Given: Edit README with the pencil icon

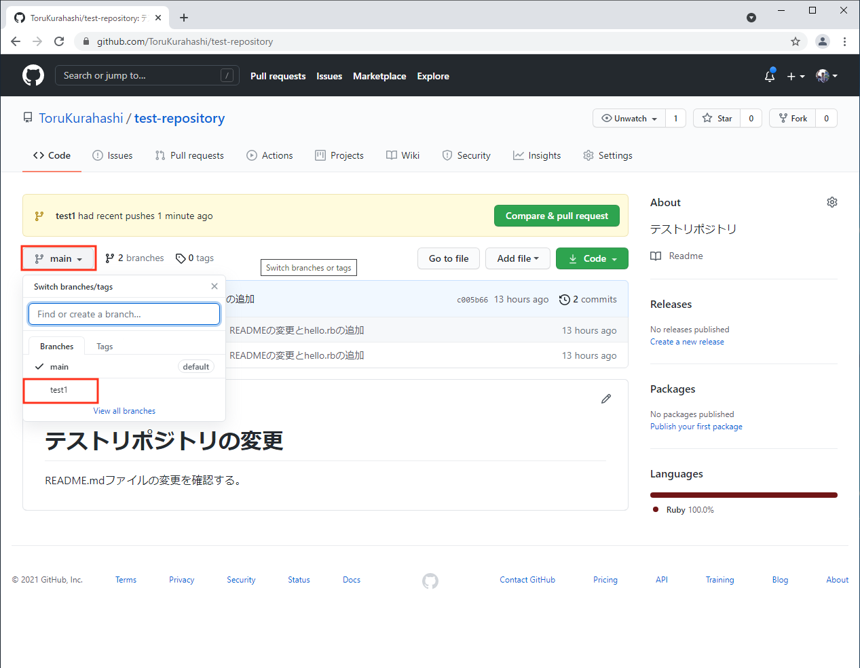Looking at the screenshot, I should coord(606,399).
